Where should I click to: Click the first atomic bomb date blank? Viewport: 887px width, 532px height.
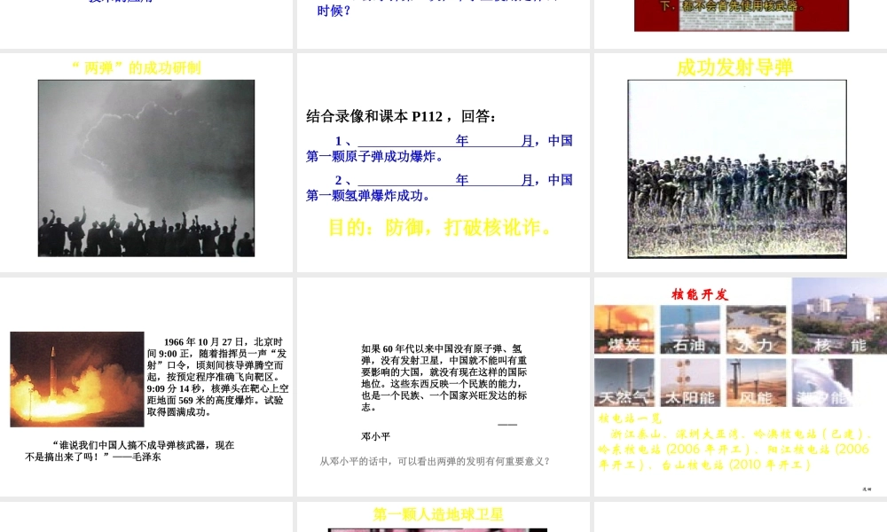point(446,141)
